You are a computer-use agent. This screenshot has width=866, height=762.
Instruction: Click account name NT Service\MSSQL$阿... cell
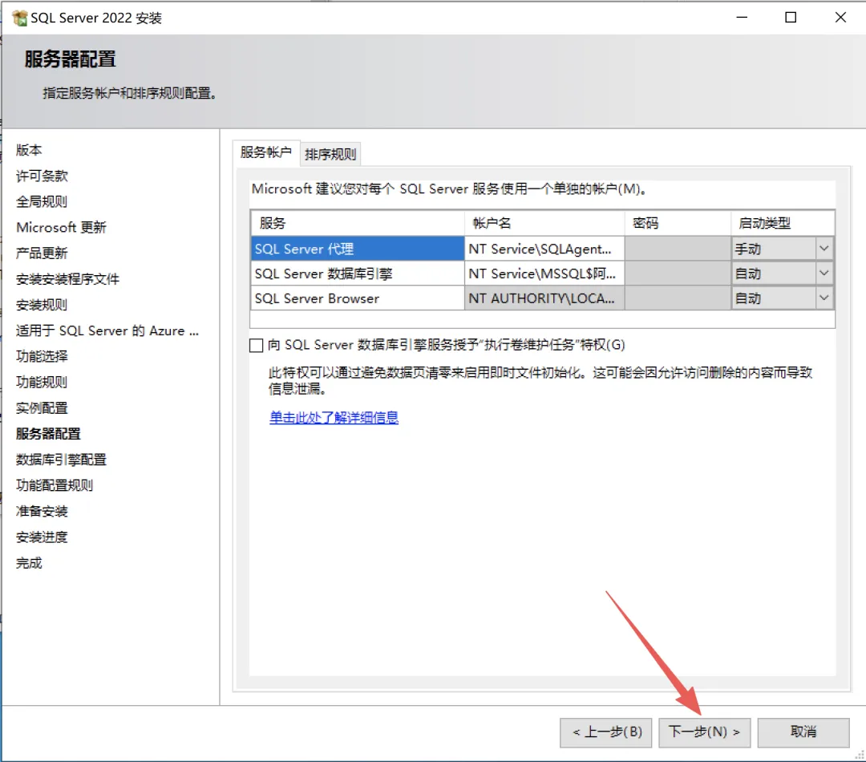pyautogui.click(x=544, y=274)
